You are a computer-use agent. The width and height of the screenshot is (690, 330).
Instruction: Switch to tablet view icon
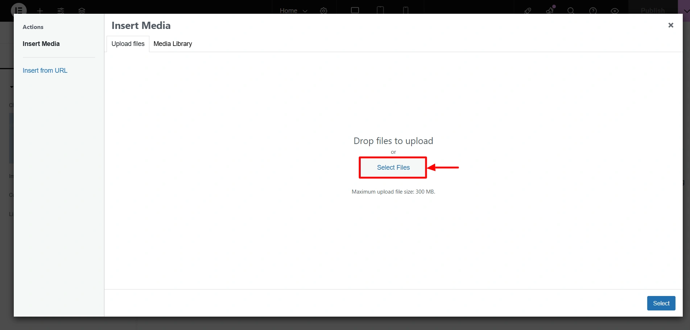[380, 10]
